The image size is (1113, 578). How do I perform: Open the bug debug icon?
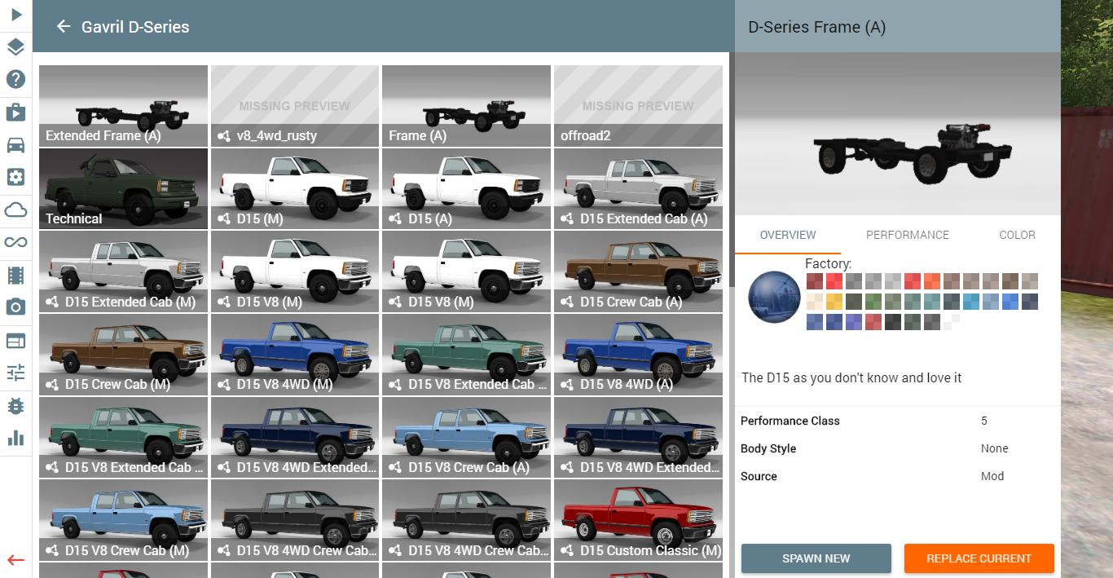click(15, 405)
